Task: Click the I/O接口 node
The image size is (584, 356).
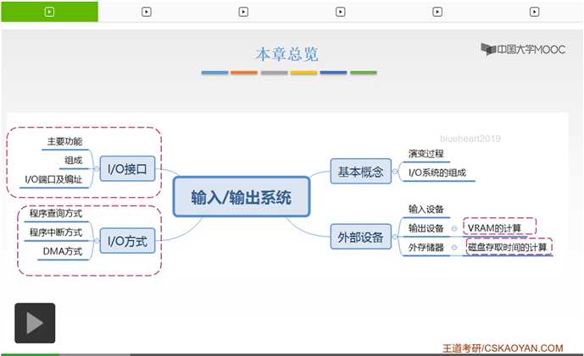Action: coord(127,169)
